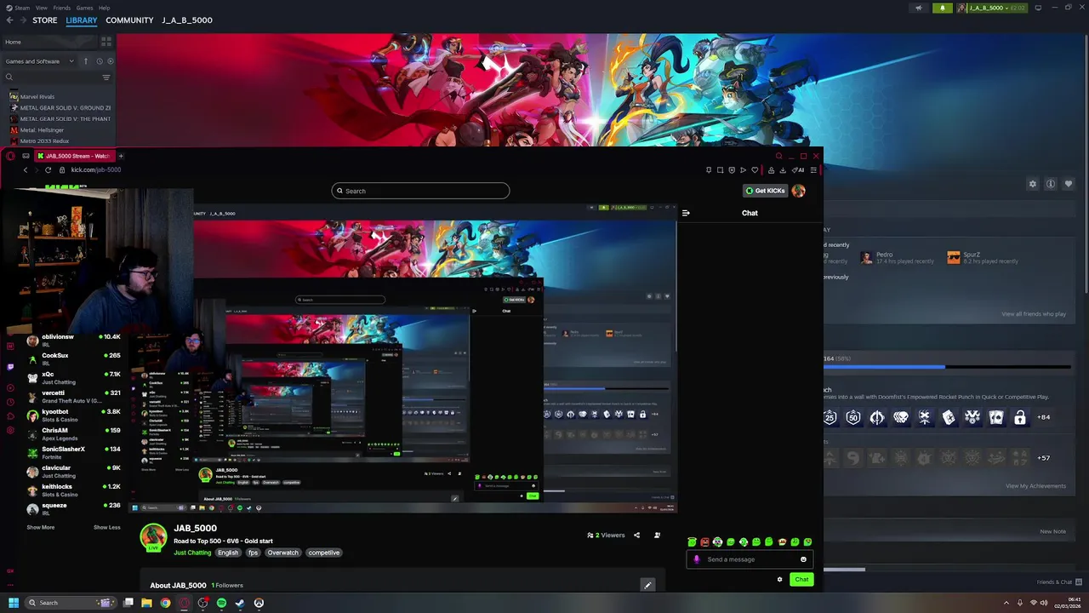
Task: Open Spotify from Windows taskbar
Action: tap(221, 603)
